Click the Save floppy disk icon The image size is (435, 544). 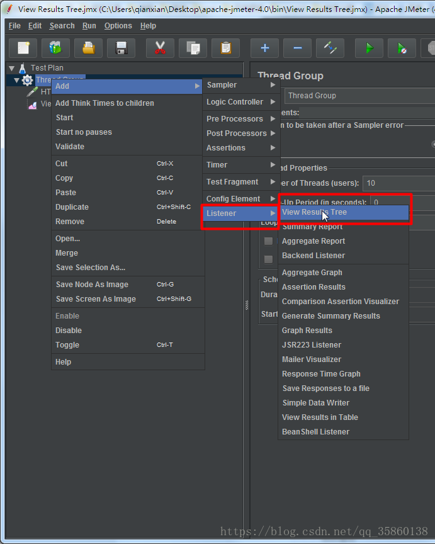pyautogui.click(x=121, y=48)
